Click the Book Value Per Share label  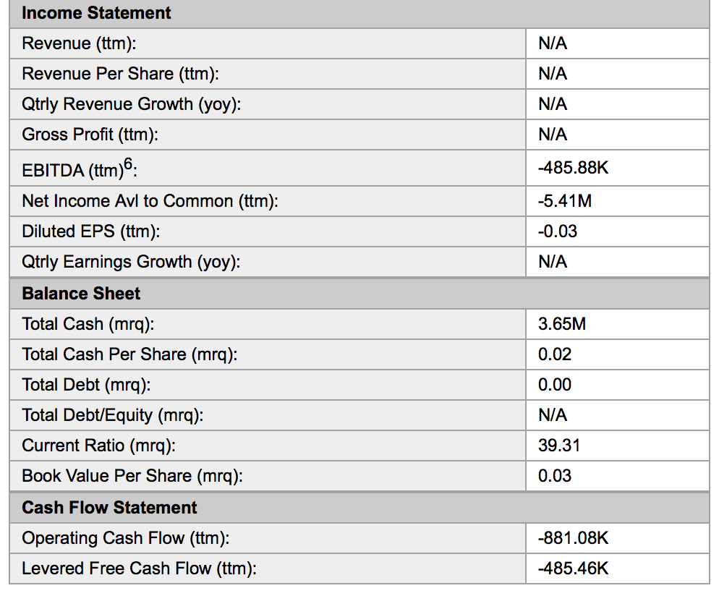[x=132, y=476]
